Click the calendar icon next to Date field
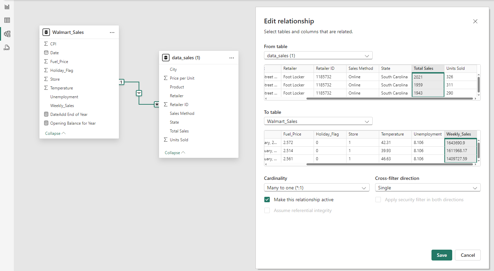Viewport: 494px width, 271px height. tap(46, 53)
